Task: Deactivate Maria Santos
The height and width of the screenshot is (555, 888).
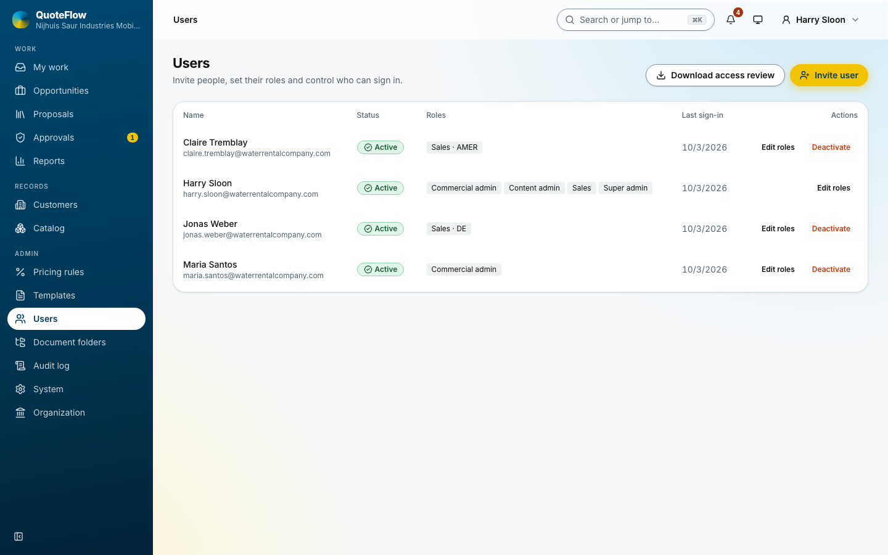Action: [x=831, y=269]
